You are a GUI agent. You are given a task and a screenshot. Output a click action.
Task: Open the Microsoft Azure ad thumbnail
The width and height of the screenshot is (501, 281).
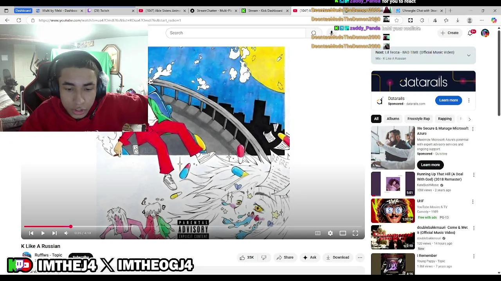tap(393, 148)
